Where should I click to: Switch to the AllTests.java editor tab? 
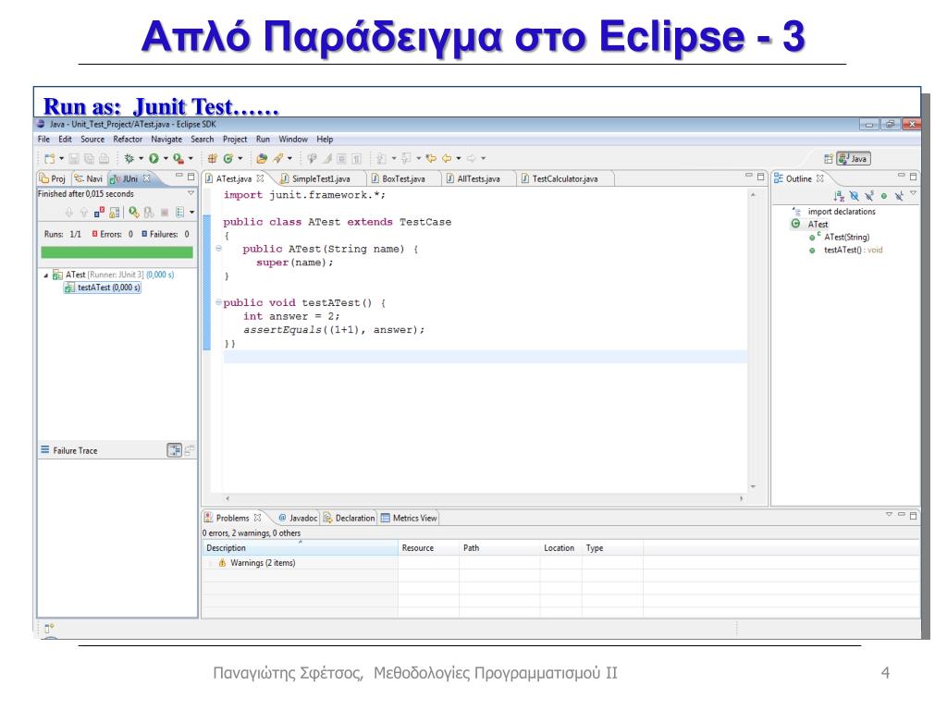pos(478,178)
